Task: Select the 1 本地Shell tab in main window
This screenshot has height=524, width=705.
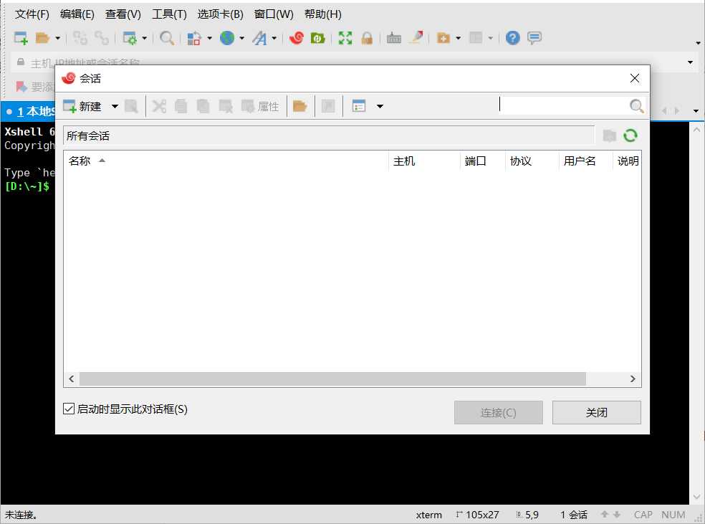Action: [29, 111]
